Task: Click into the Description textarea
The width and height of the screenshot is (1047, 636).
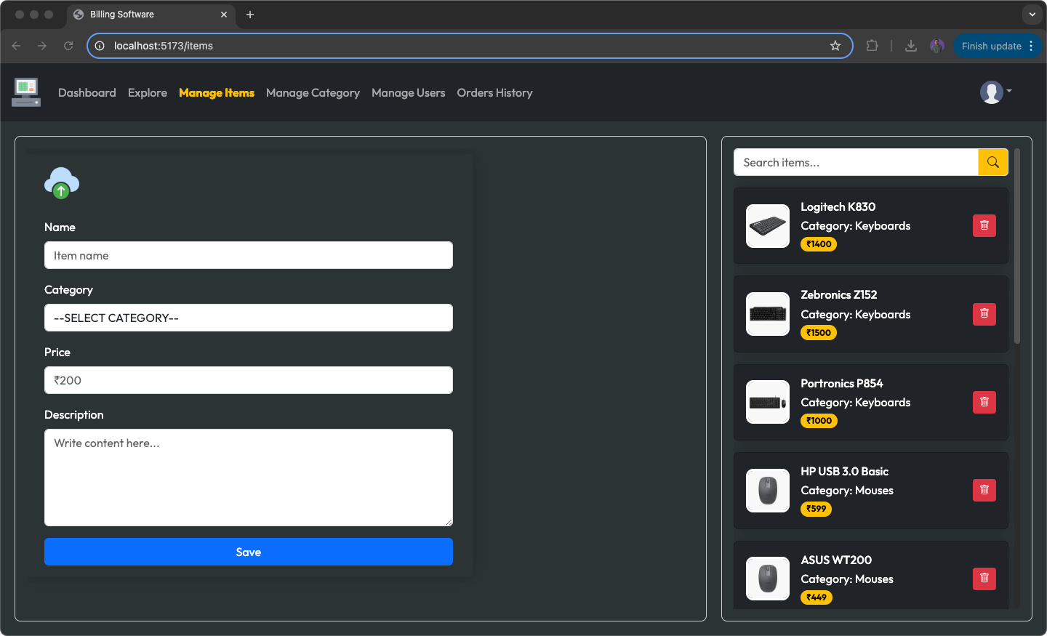Action: coord(249,478)
